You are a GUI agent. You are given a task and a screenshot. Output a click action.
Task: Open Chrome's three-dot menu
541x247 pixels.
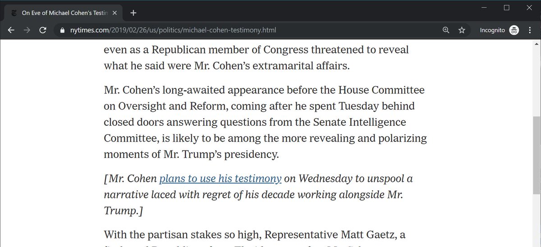pyautogui.click(x=530, y=30)
